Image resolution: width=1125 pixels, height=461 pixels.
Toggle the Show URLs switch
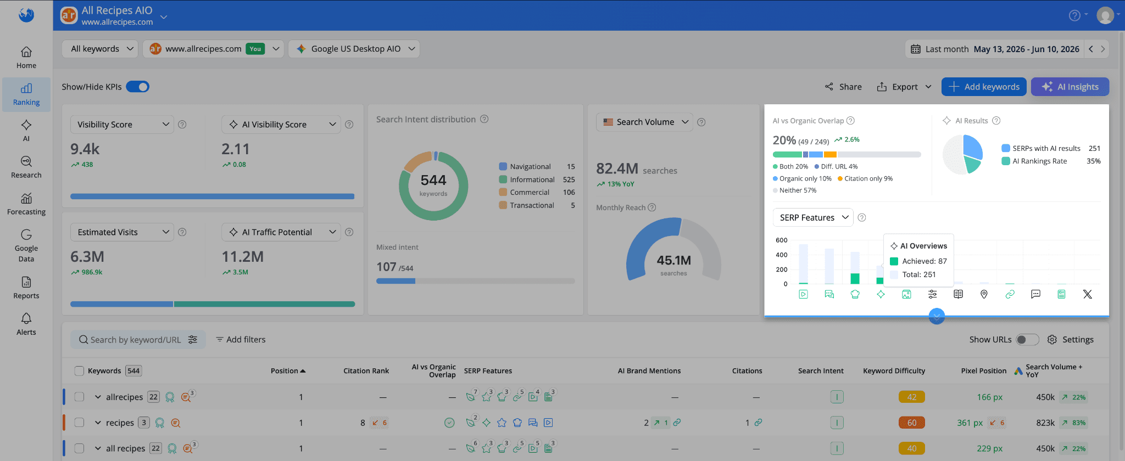(x=1027, y=340)
